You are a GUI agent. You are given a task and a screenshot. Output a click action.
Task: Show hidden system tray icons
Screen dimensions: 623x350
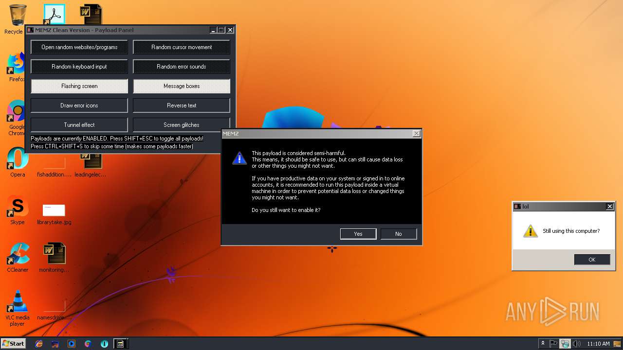543,343
